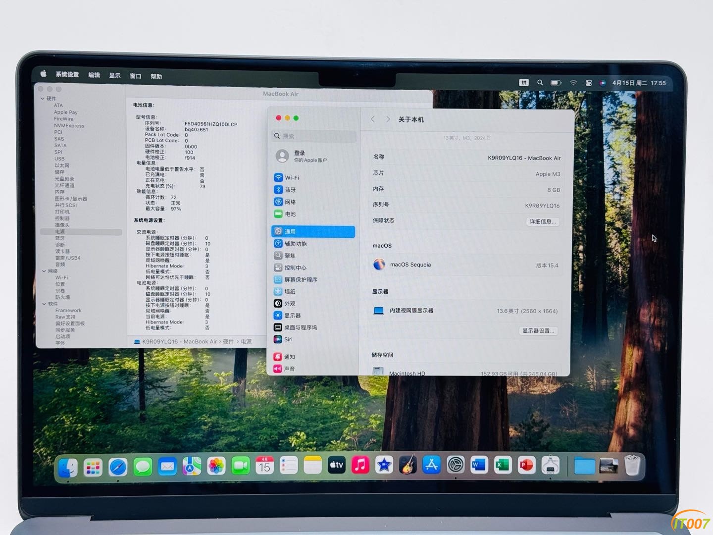Open 辅助功能 in the System Settings sidebar
The width and height of the screenshot is (713, 535).
coord(313,243)
